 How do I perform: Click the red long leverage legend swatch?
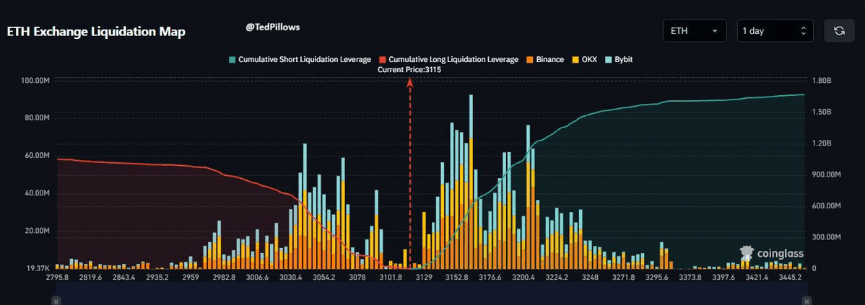382,59
